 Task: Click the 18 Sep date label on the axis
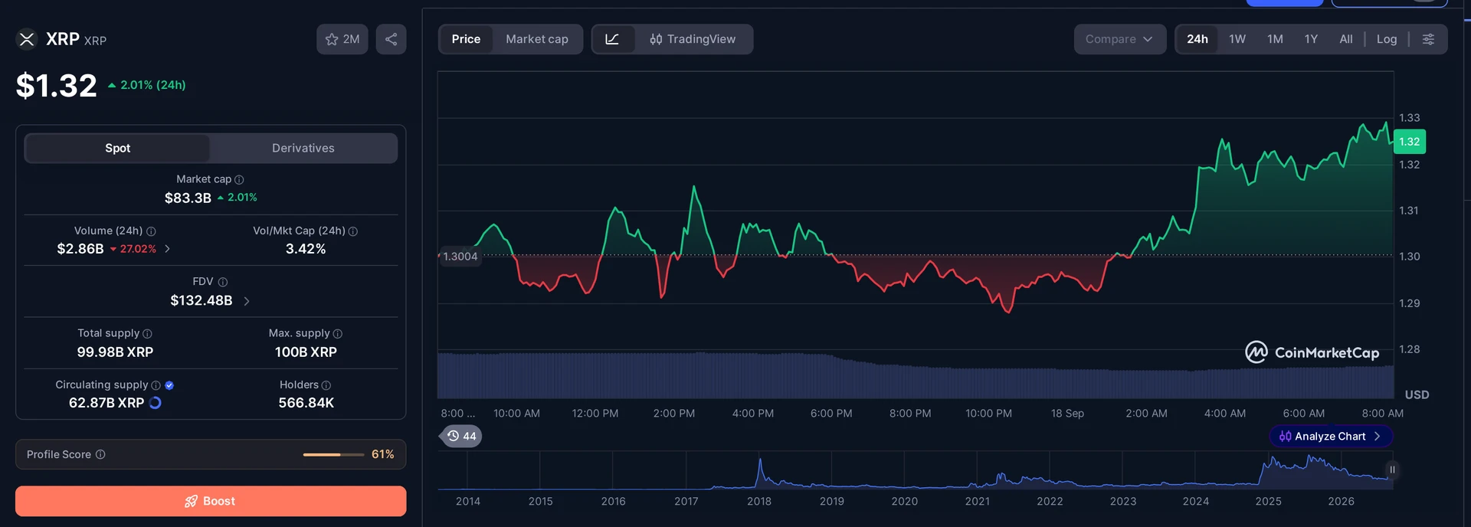click(x=1067, y=414)
